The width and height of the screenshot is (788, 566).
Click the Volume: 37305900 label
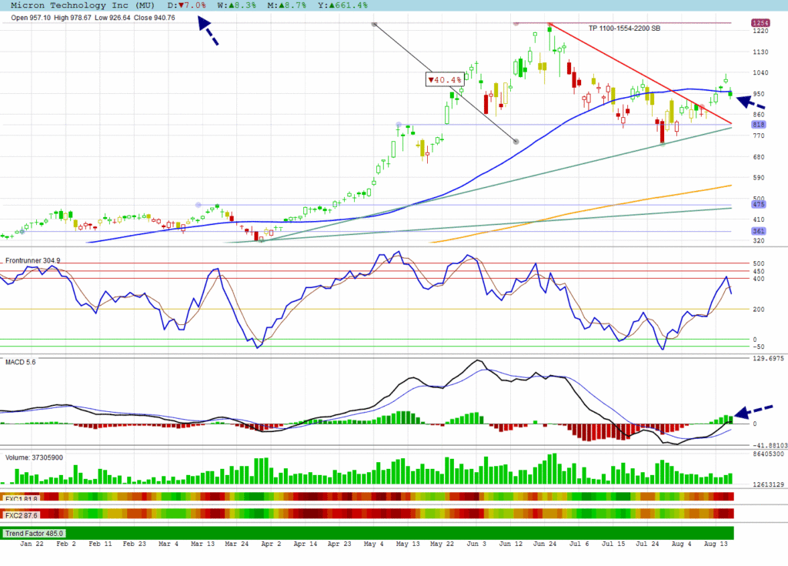(x=34, y=457)
